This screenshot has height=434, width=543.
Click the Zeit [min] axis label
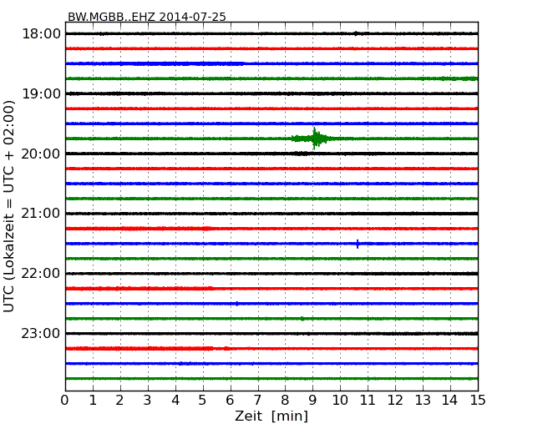[x=271, y=416]
